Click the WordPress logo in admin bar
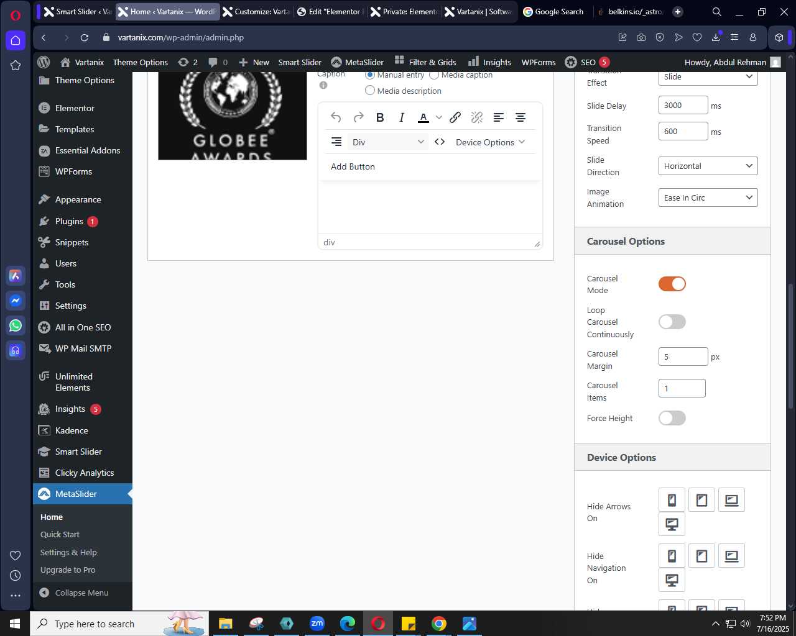The image size is (796, 636). 44,62
